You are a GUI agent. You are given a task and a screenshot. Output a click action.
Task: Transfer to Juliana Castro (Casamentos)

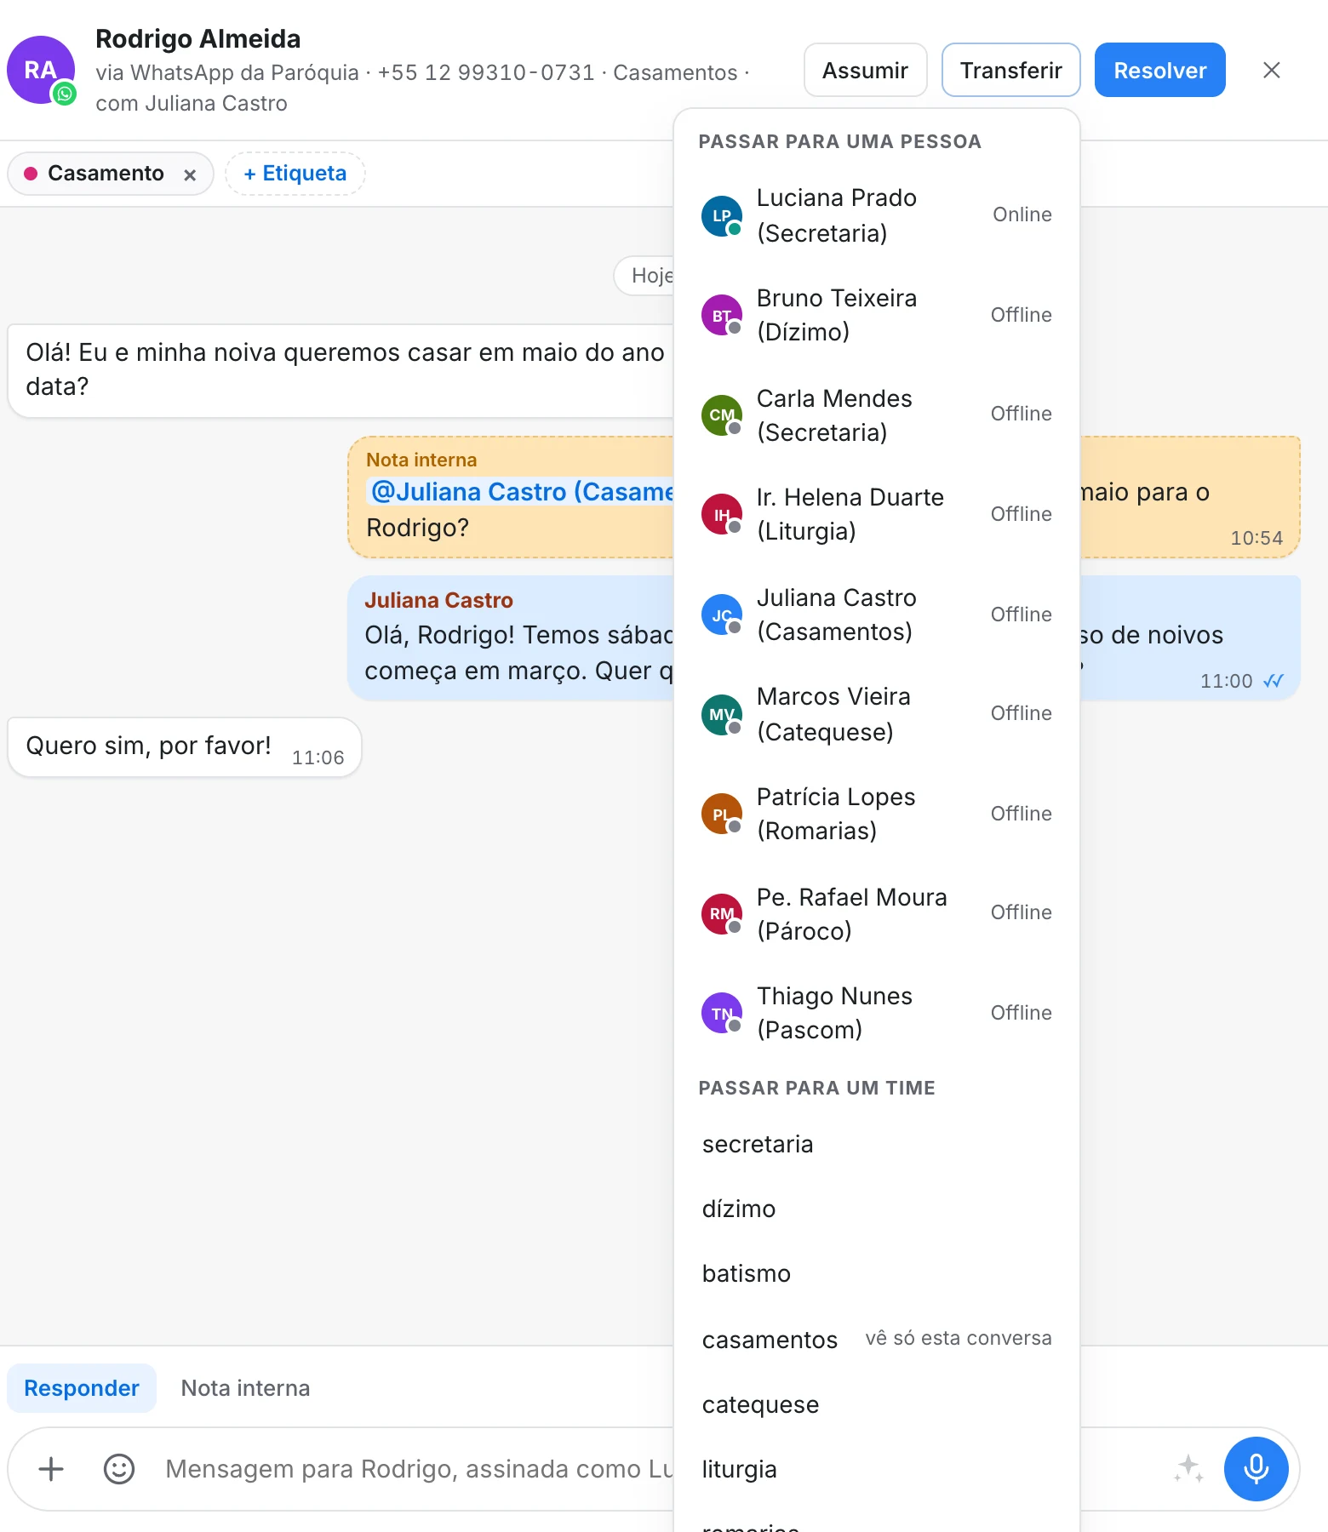coord(877,615)
